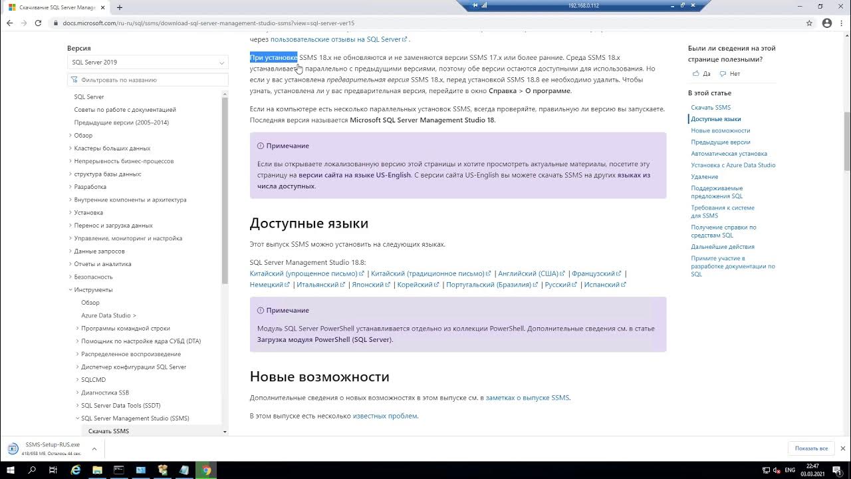Focus the 'Фильтровать по названию' field
The width and height of the screenshot is (851, 479).
coord(148,80)
